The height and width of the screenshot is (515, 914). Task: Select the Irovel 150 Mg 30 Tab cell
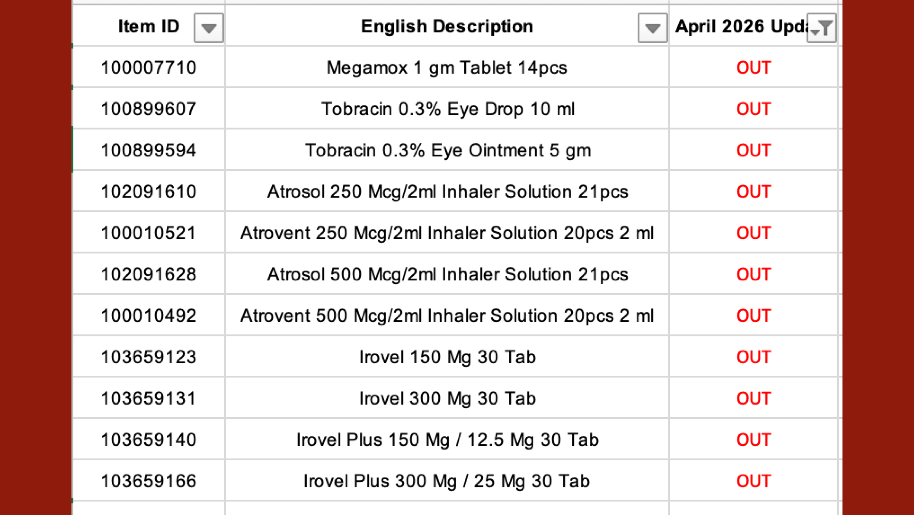(447, 357)
